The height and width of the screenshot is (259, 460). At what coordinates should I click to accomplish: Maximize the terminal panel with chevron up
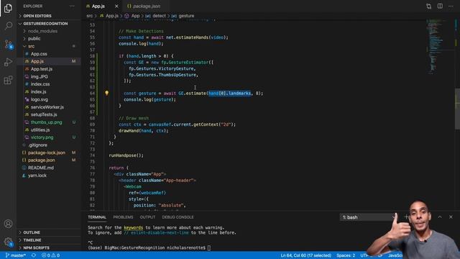pos(440,217)
